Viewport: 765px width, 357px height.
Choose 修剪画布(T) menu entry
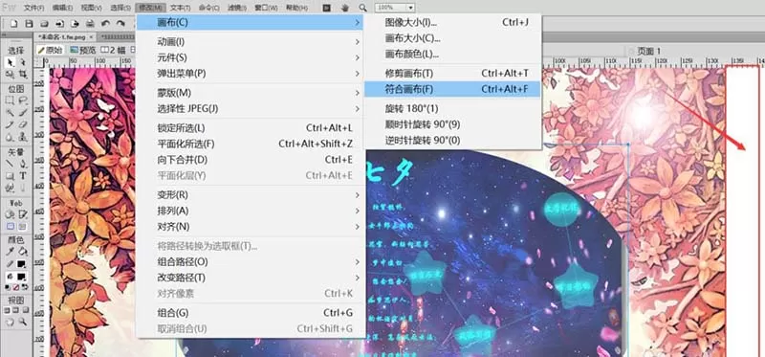tap(452, 74)
